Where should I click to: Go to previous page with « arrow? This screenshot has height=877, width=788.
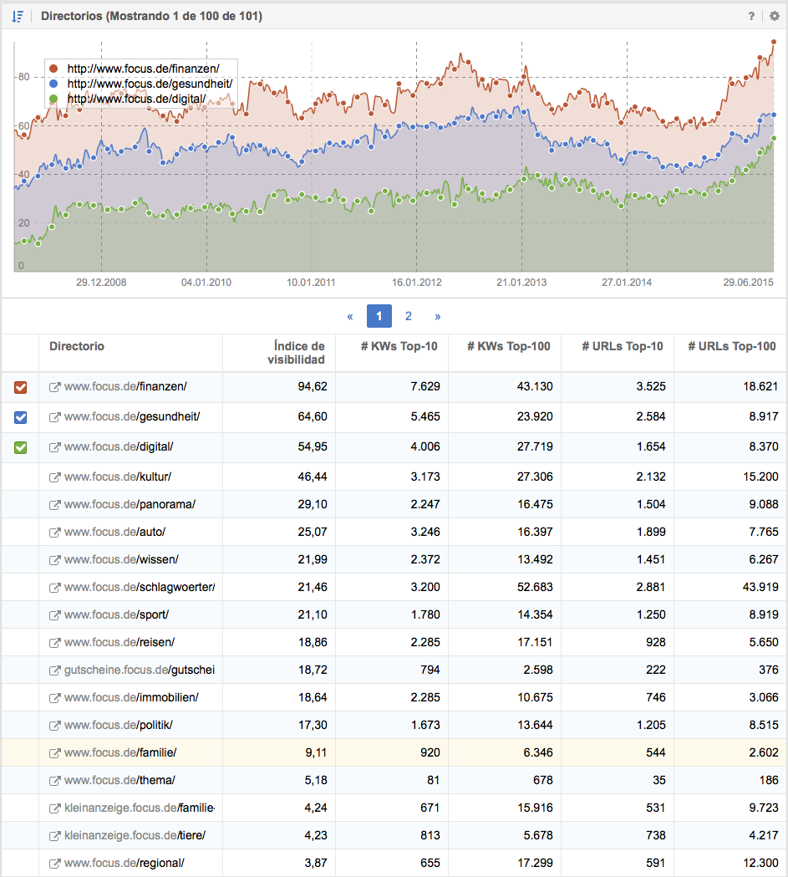click(350, 316)
